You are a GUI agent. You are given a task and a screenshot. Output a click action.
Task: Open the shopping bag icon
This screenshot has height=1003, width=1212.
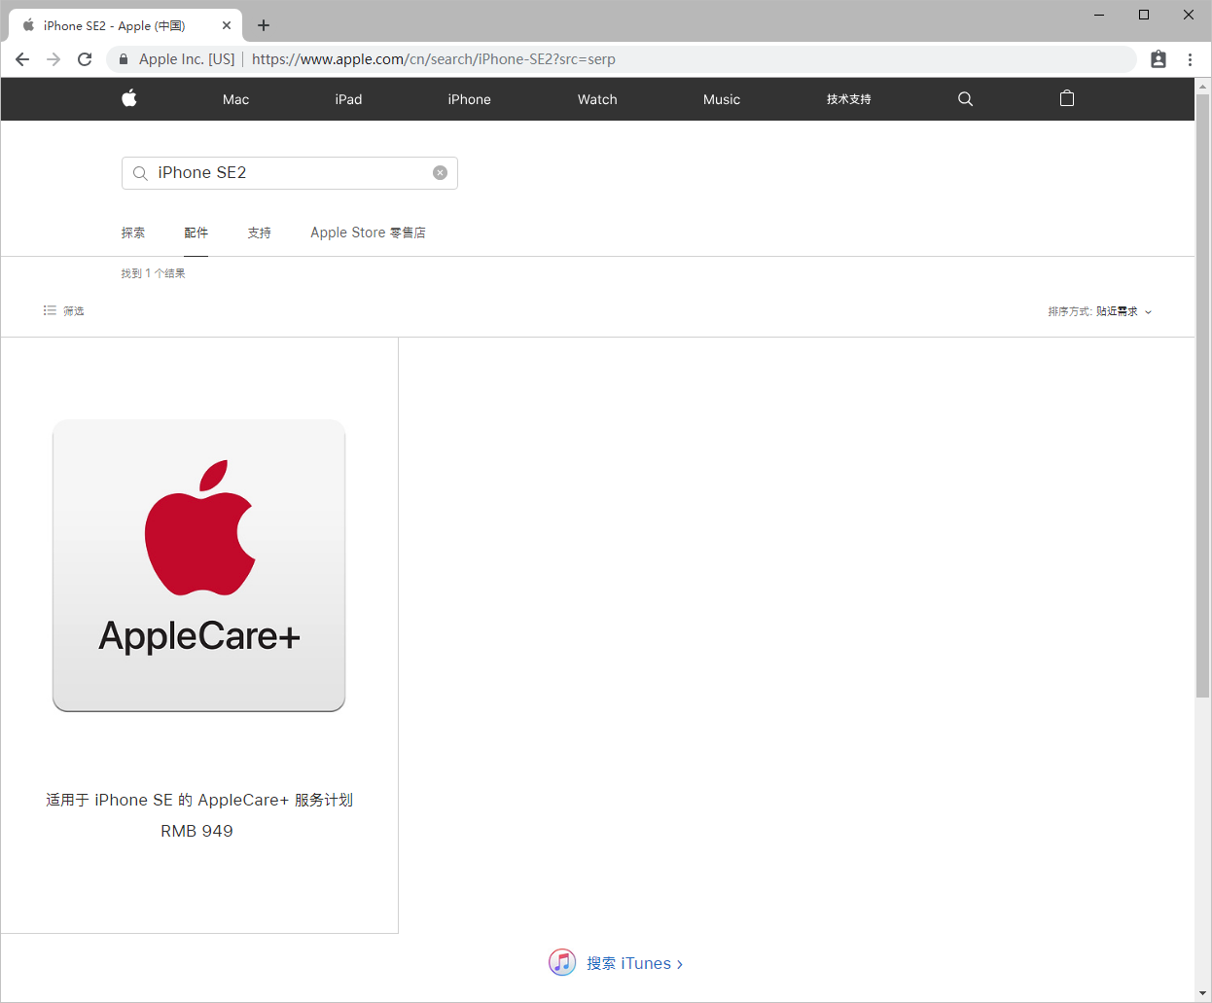1066,98
